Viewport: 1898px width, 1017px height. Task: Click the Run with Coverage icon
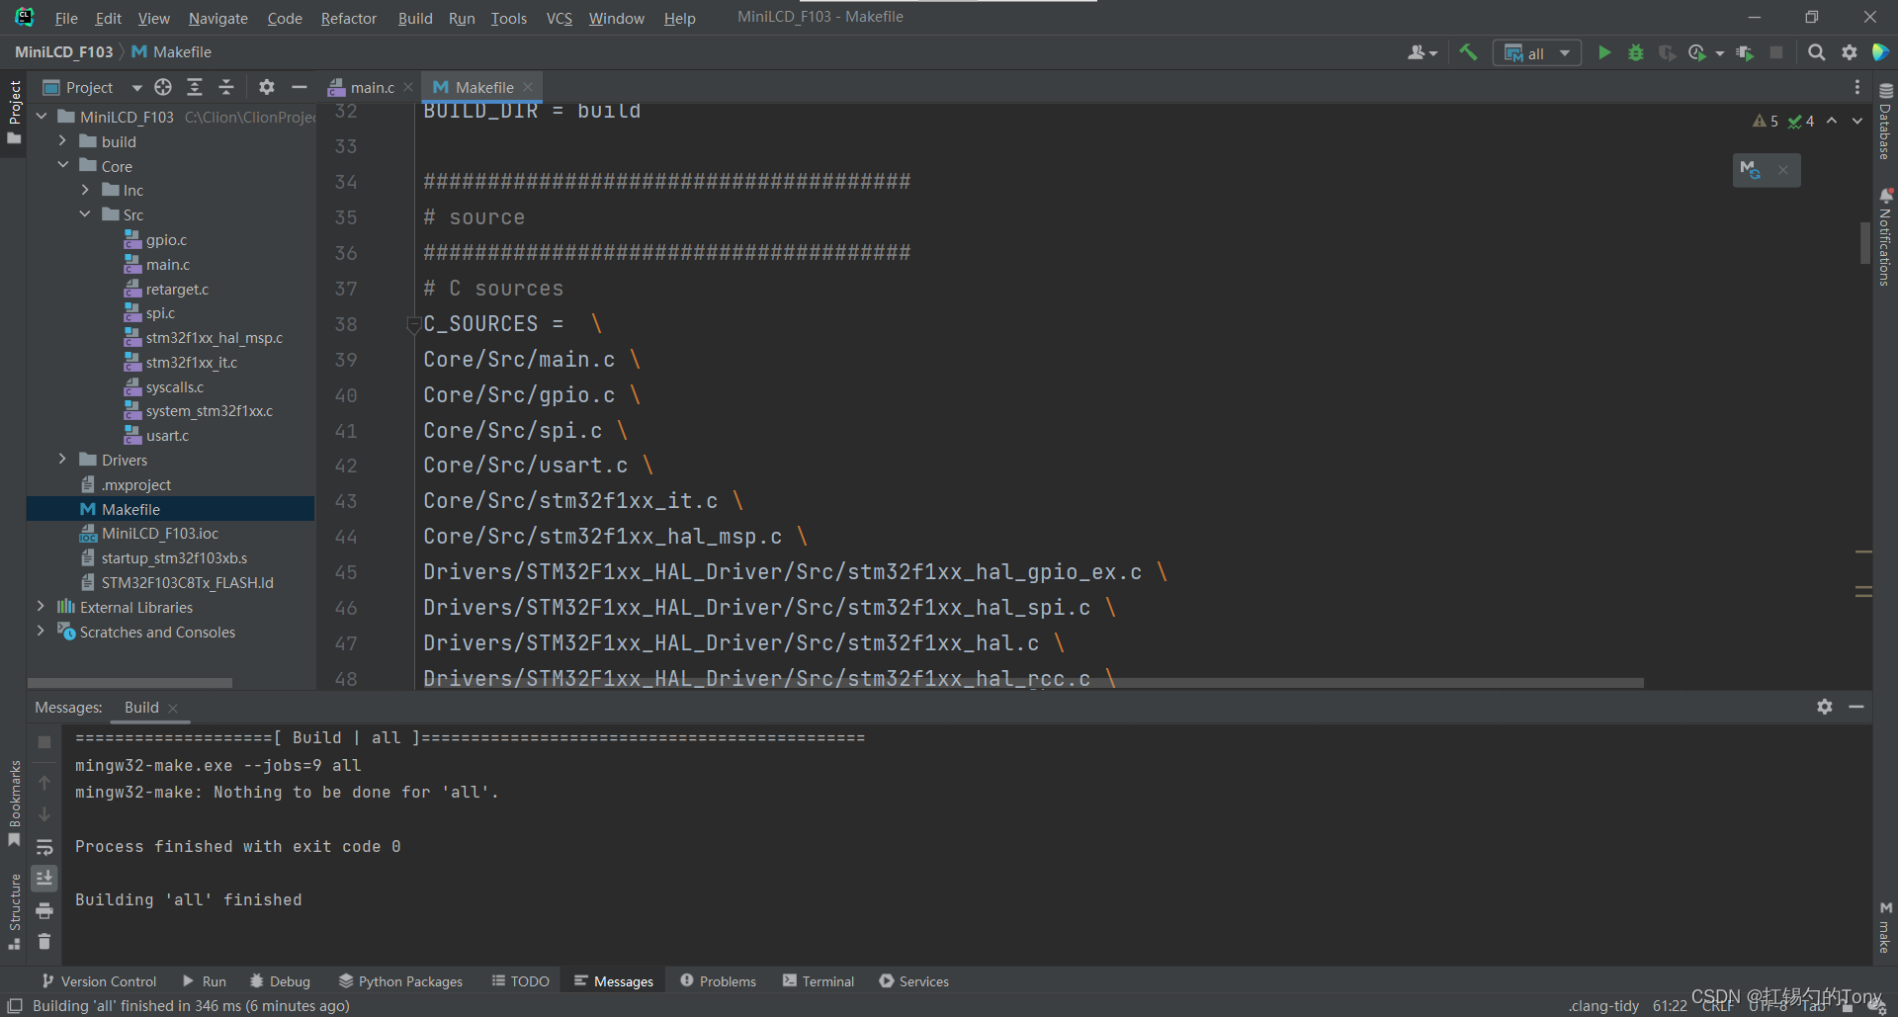1667,52
